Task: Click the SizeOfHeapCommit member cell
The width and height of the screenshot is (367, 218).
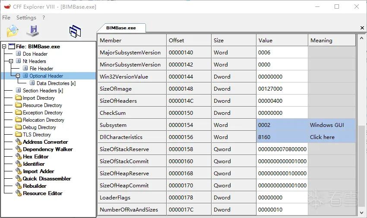Action: coord(132,186)
